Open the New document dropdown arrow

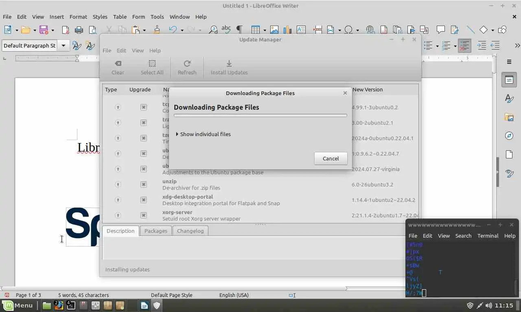point(17,30)
